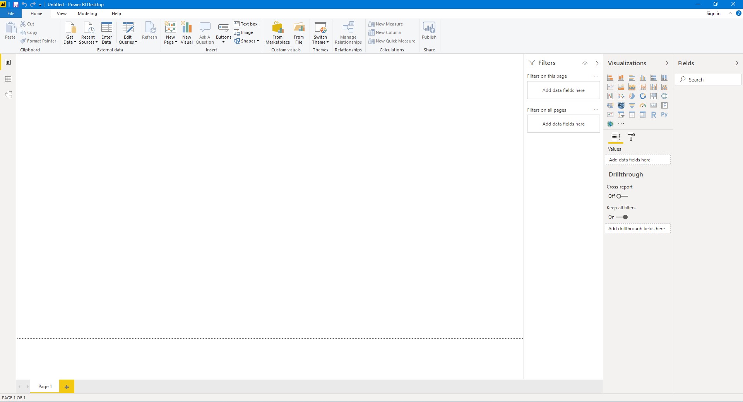Open more visuals ellipsis in Visualizations
Image resolution: width=743 pixels, height=402 pixels.
621,124
